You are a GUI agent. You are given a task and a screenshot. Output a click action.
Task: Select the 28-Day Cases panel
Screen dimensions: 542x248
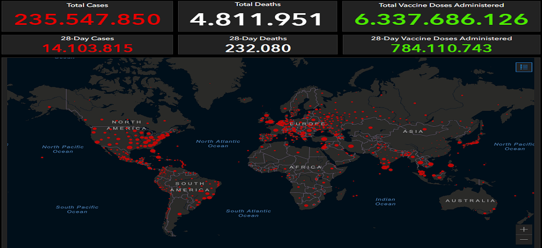[x=87, y=44]
